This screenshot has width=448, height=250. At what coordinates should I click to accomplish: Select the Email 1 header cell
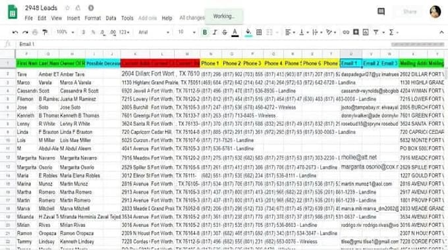pyautogui.click(x=351, y=63)
